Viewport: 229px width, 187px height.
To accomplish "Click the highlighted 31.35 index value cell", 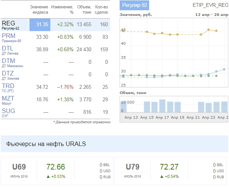I will tap(42, 24).
